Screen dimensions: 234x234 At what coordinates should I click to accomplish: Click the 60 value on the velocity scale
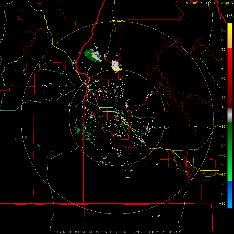[223, 59]
